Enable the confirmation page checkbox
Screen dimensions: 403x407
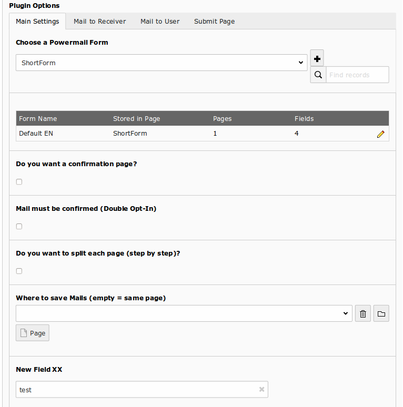click(x=19, y=182)
